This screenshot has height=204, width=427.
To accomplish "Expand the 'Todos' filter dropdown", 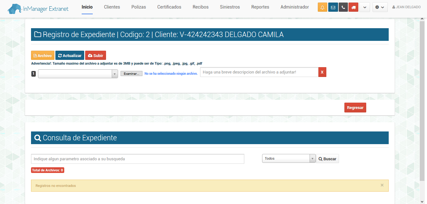I will (289, 158).
